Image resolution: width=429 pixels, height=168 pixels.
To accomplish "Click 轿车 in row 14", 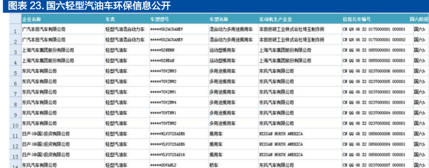I will (214, 165).
